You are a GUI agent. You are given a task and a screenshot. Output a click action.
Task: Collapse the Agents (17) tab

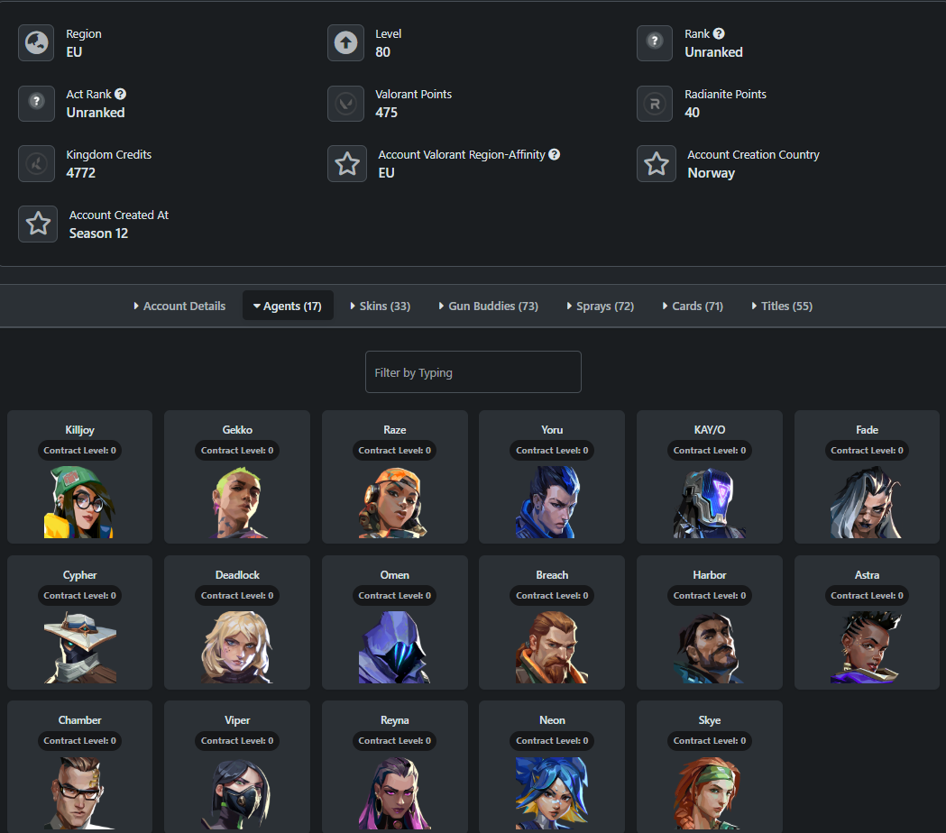coord(288,306)
